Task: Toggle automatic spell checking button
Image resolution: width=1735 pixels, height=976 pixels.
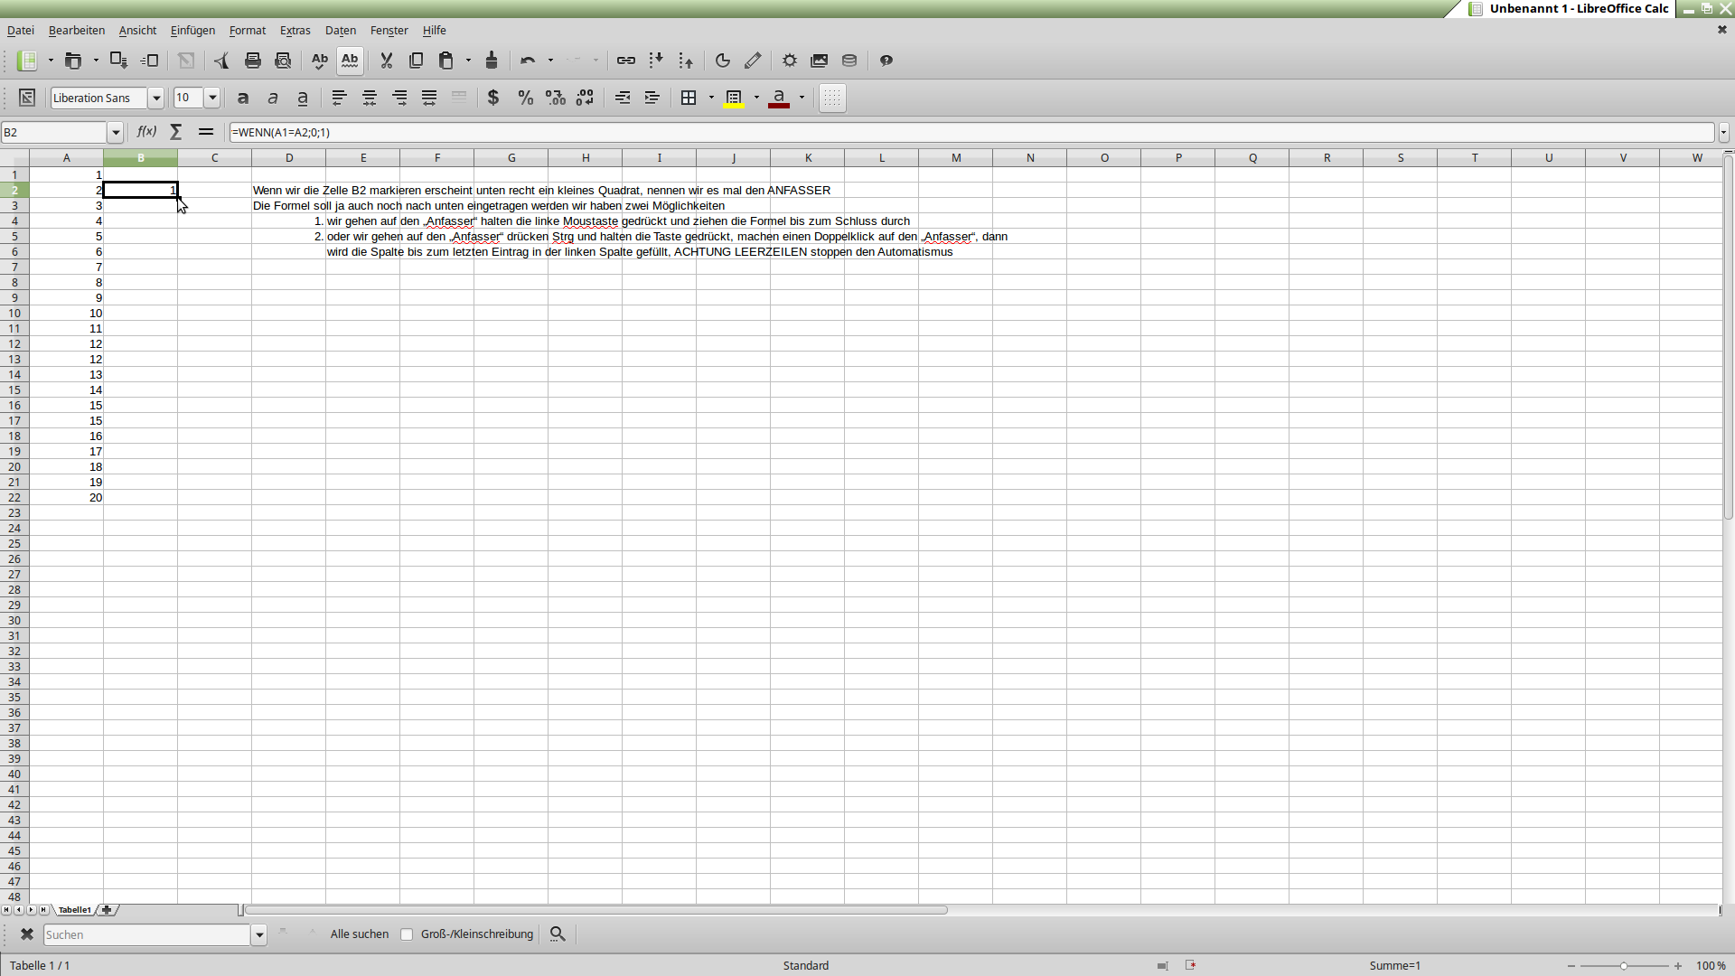Action: coord(350,61)
